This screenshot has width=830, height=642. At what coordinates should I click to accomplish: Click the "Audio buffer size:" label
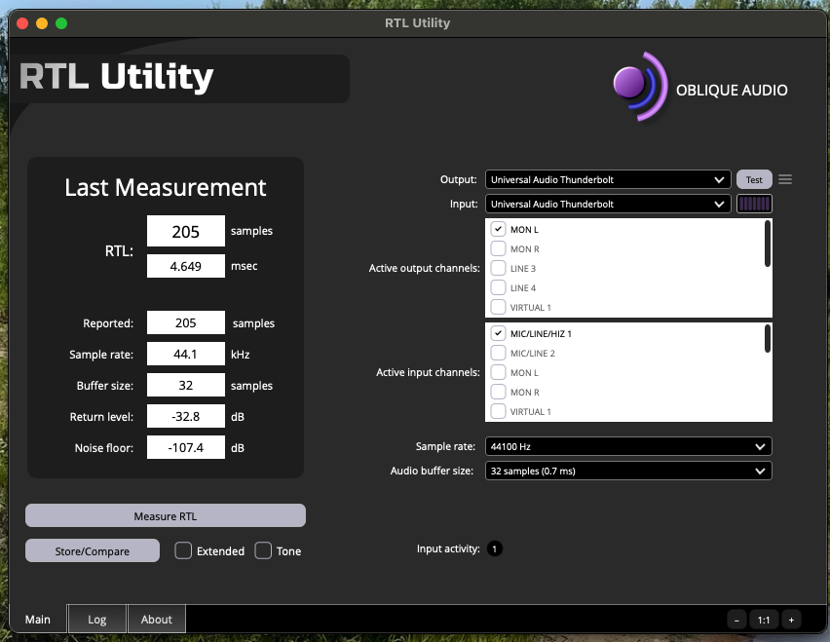(432, 471)
